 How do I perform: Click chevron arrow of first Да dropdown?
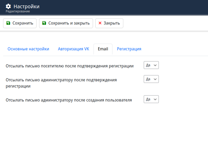point(155,65)
